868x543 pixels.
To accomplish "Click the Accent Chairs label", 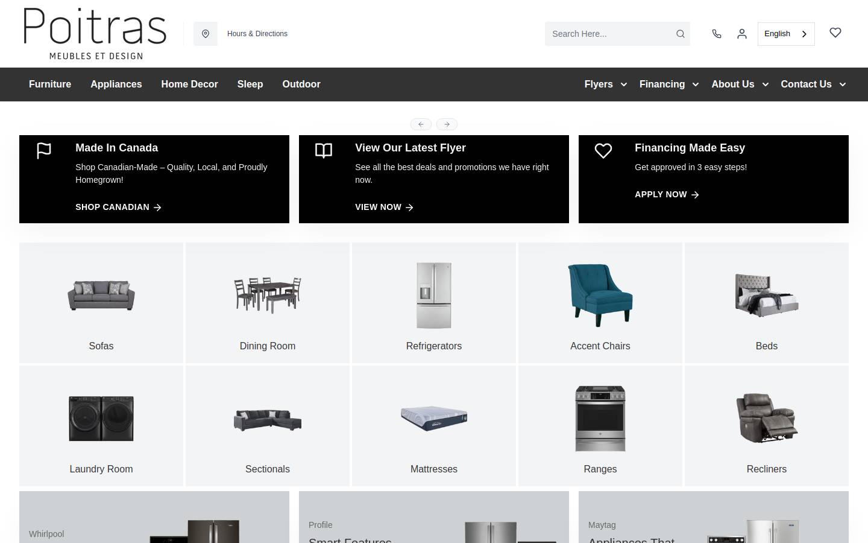I will coord(600,346).
